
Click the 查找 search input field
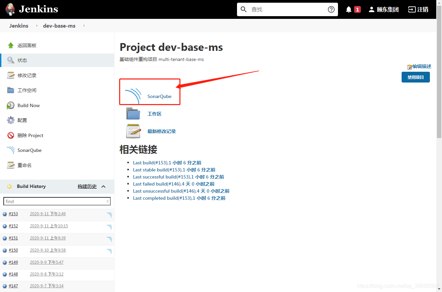click(x=287, y=9)
